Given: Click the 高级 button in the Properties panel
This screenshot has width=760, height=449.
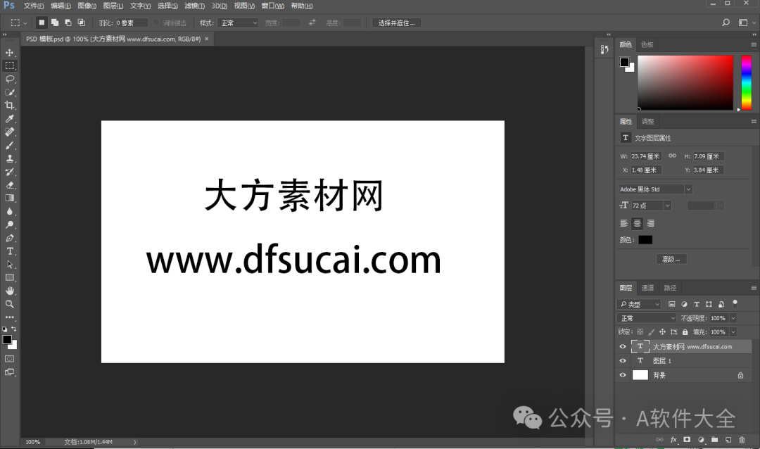Looking at the screenshot, I should point(671,259).
